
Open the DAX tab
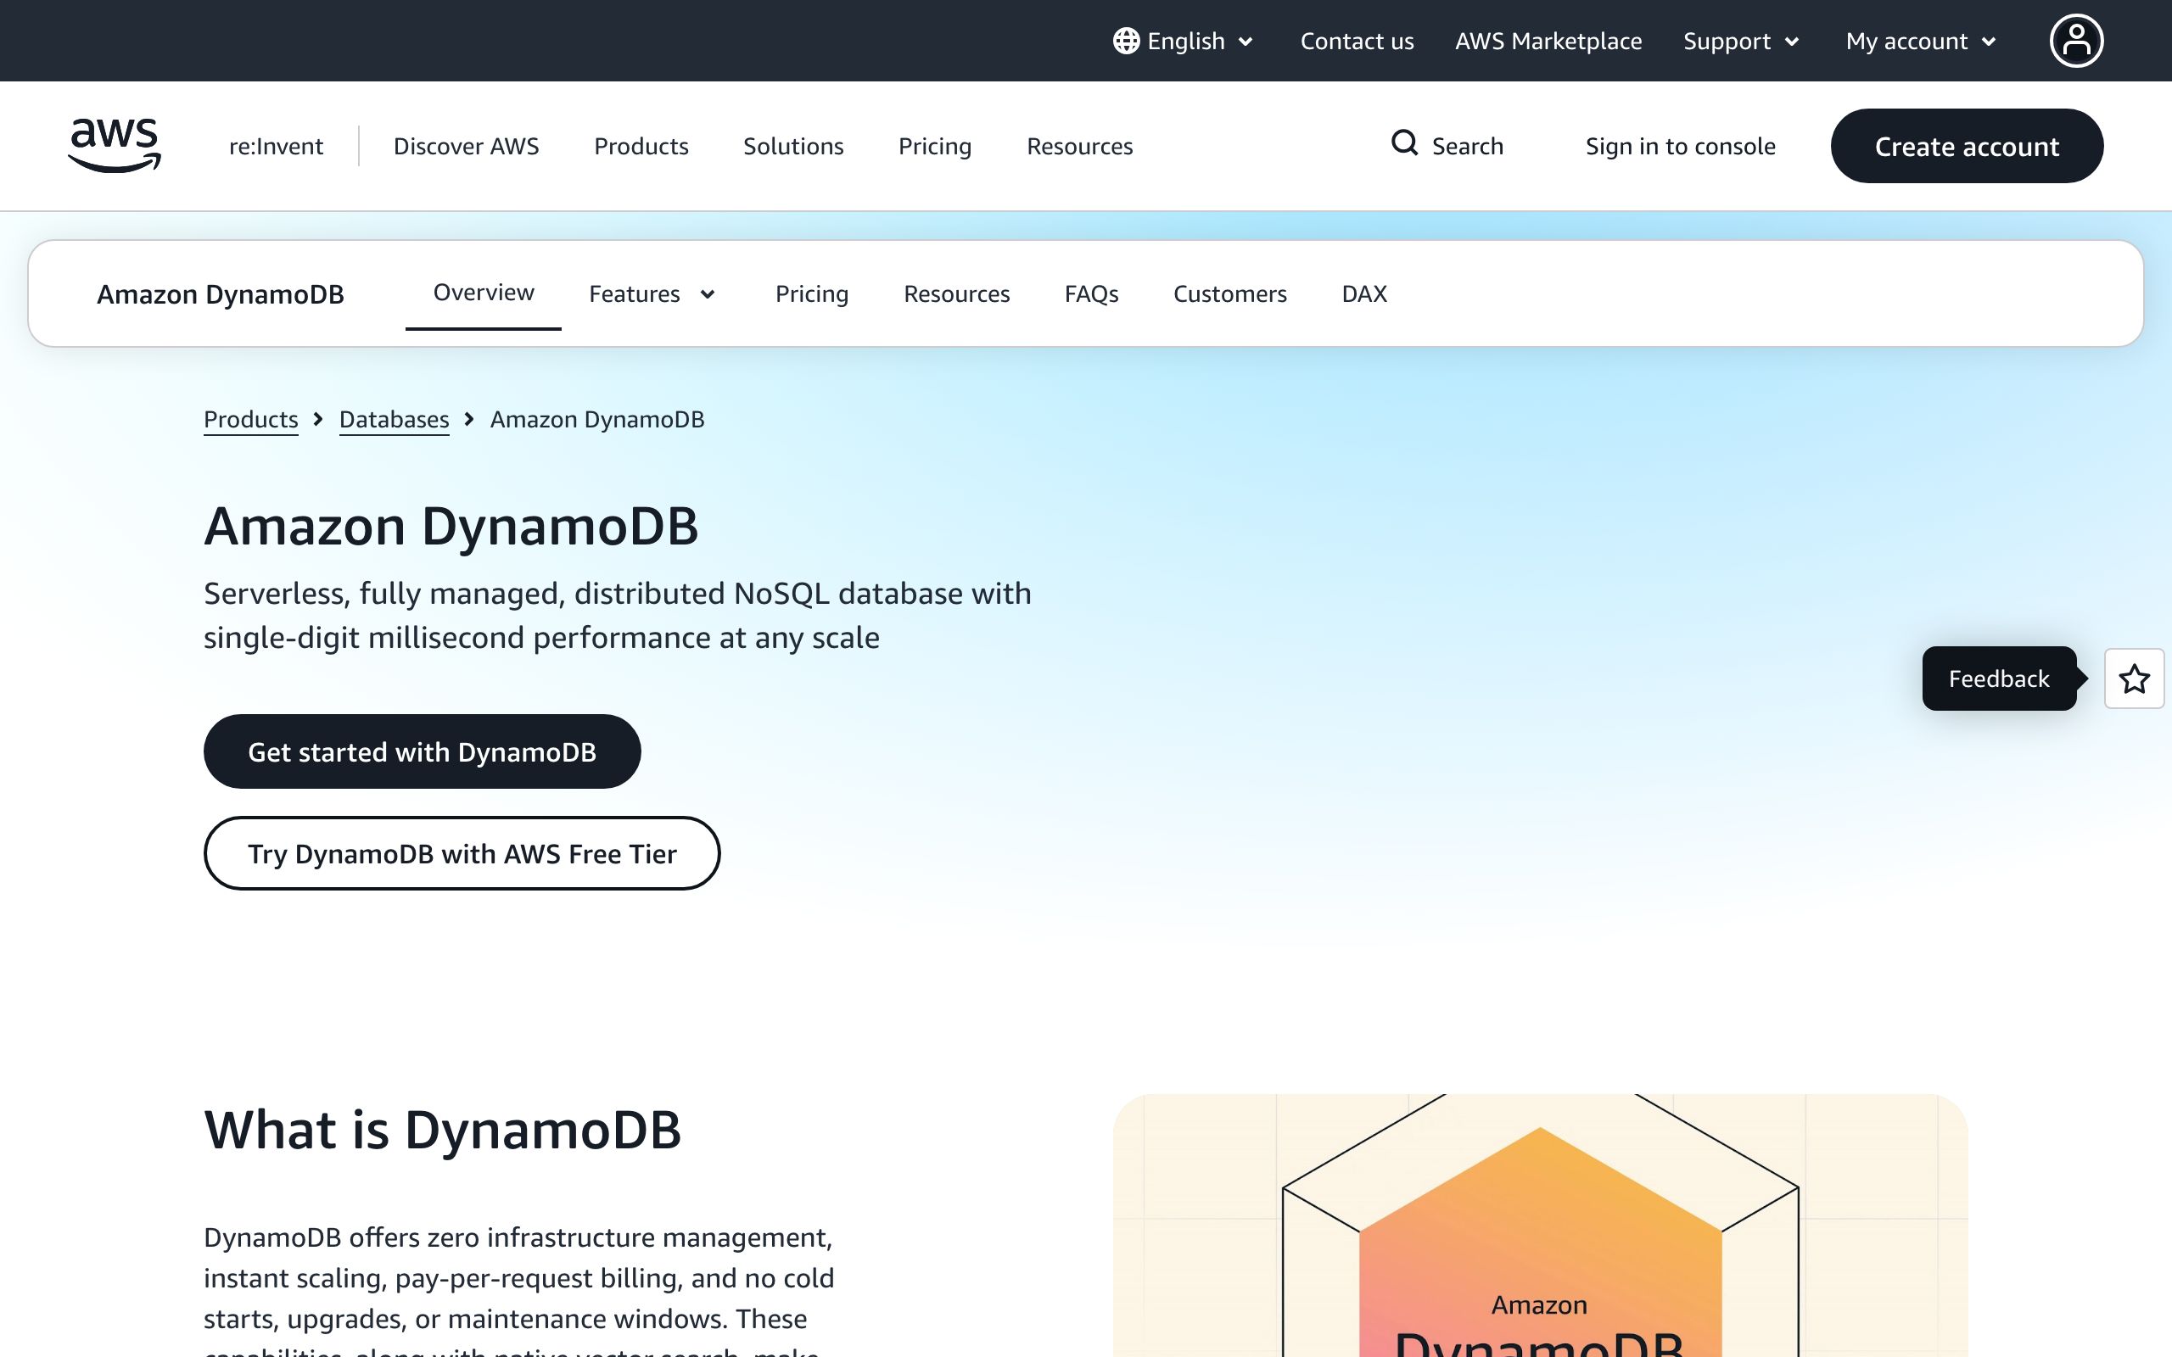(1363, 294)
